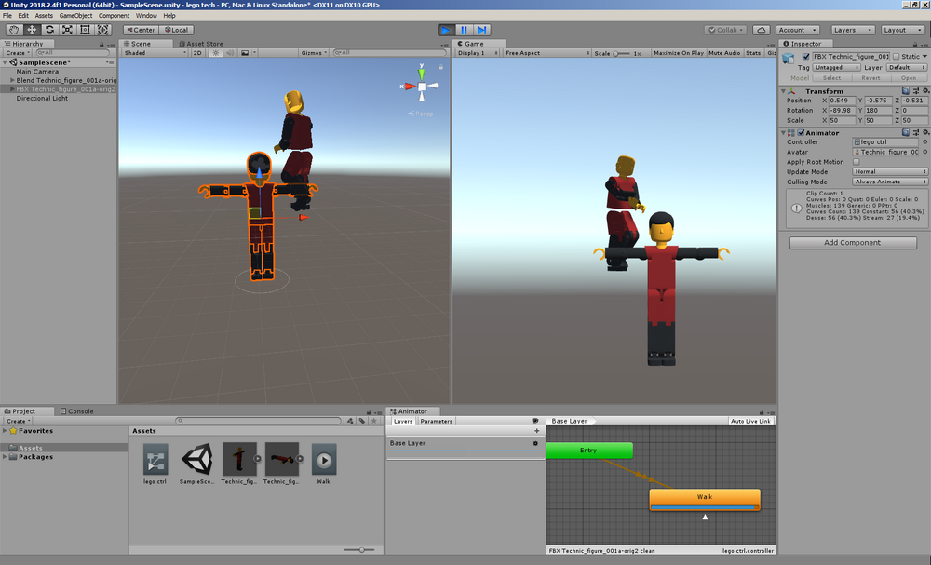Open Layer Default dropdown
The width and height of the screenshot is (931, 565).
(x=906, y=68)
